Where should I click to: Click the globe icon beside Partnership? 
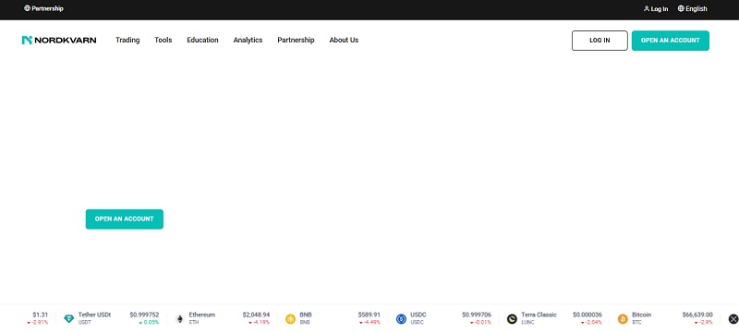pos(27,8)
